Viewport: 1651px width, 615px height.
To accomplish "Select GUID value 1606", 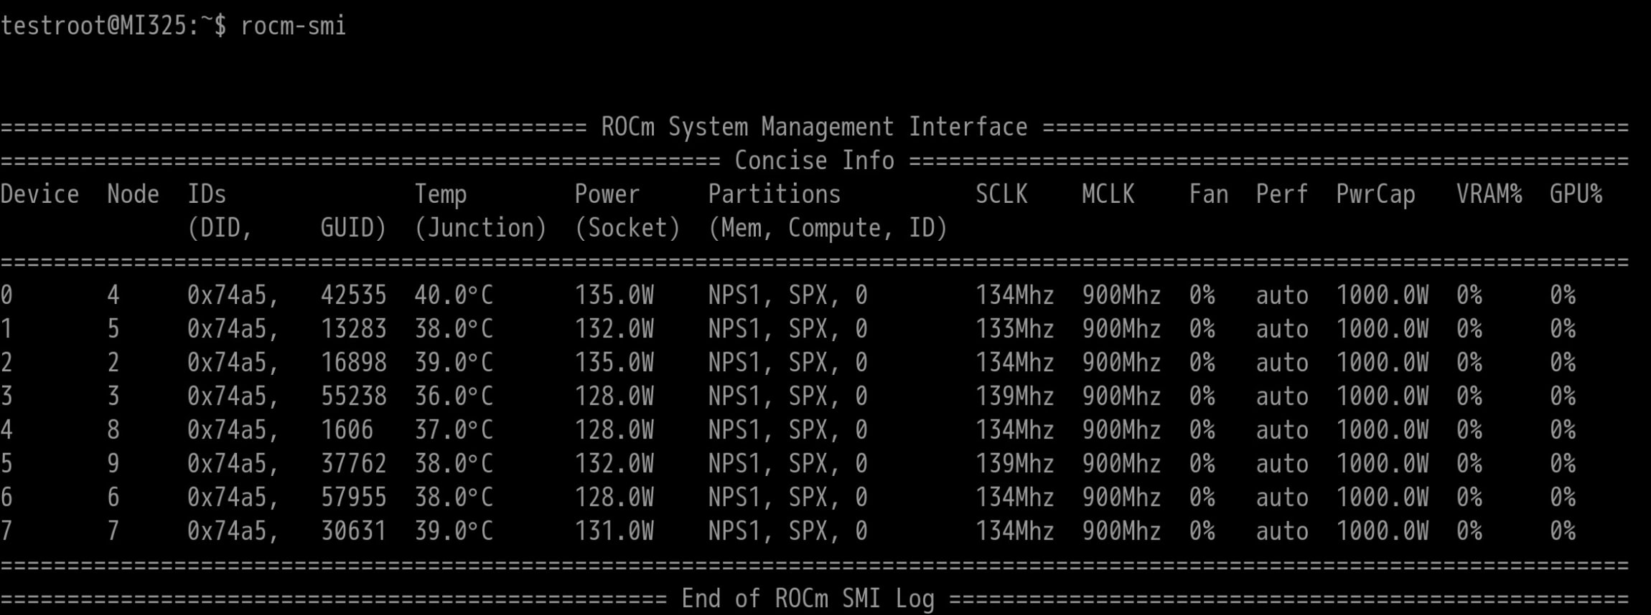I will tap(347, 430).
